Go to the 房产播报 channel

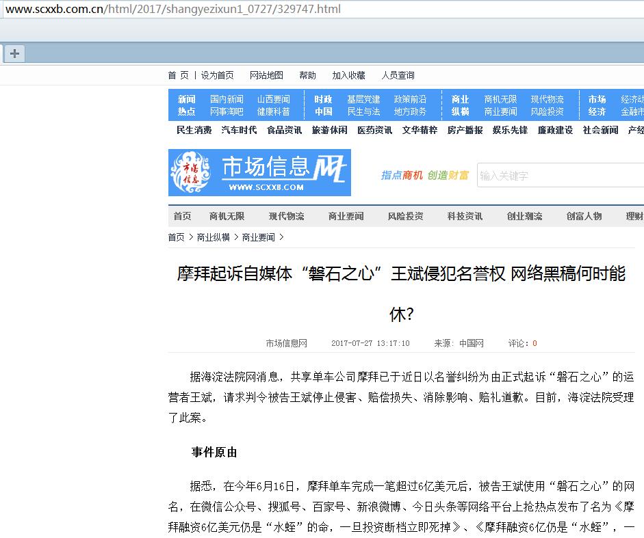pyautogui.click(x=465, y=130)
